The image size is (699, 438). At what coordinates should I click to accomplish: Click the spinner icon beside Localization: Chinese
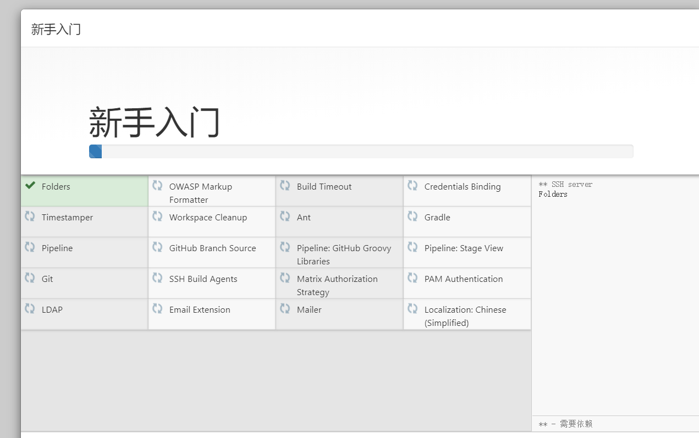click(x=412, y=309)
